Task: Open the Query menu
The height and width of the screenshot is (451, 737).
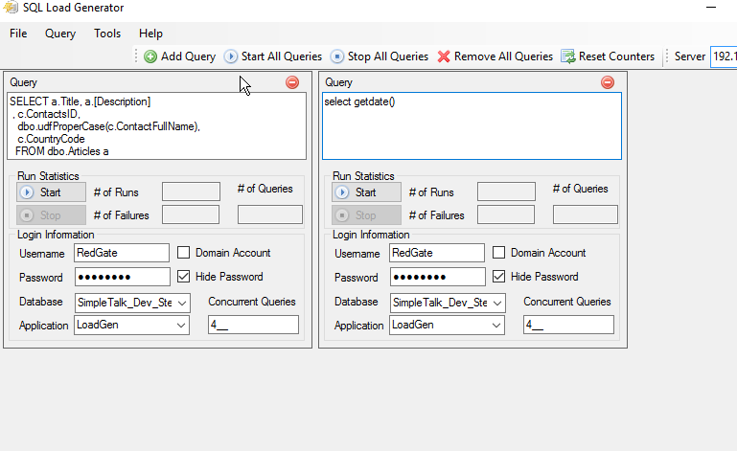Action: 60,34
